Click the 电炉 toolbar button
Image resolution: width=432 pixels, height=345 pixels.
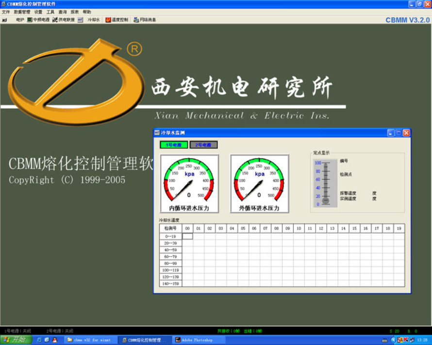pyautogui.click(x=20, y=20)
